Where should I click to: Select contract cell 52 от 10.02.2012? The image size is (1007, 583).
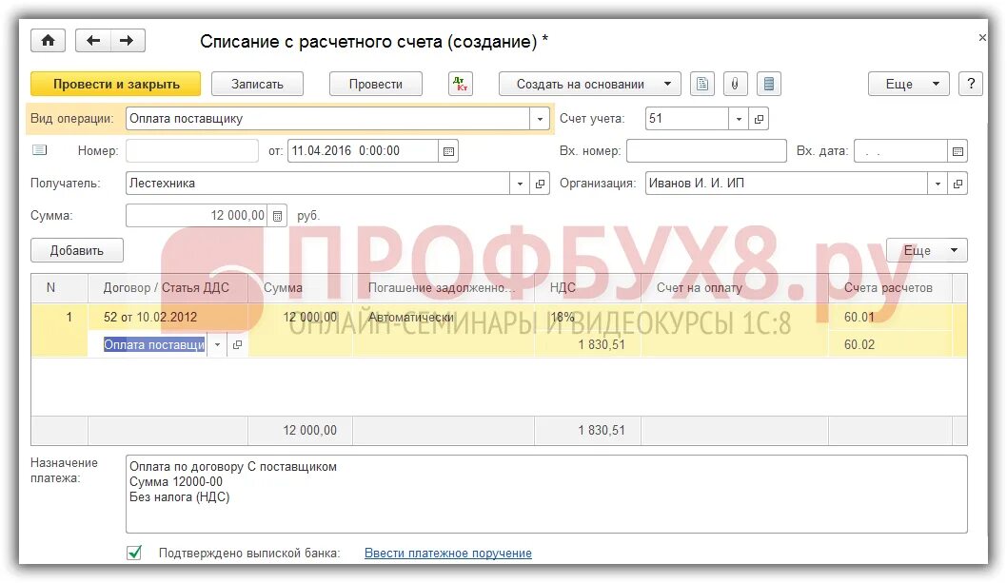click(x=167, y=318)
